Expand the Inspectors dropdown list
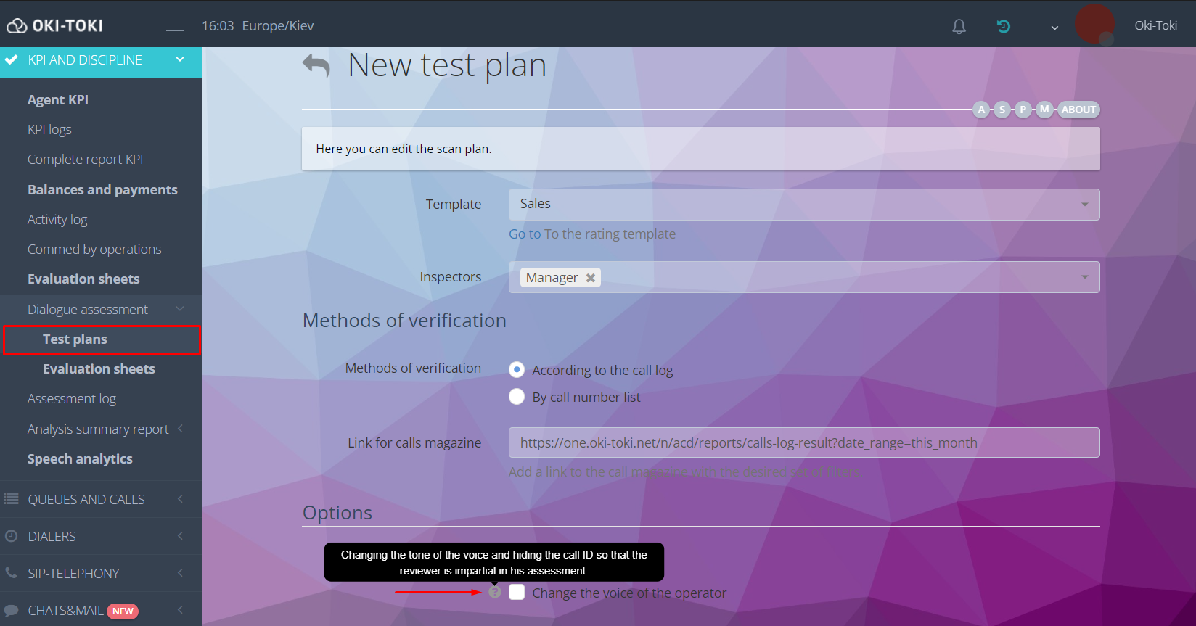The image size is (1196, 626). 1084,277
